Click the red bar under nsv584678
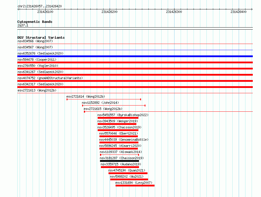This screenshot has height=197, width=261. coord(135,62)
